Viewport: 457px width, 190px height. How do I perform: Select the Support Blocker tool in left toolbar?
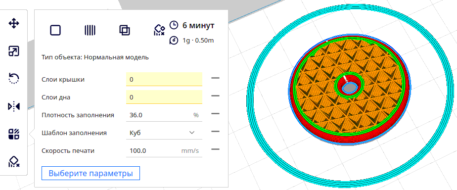coord(14,161)
